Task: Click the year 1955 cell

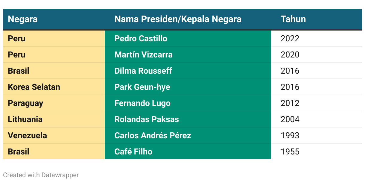Action: (x=317, y=152)
